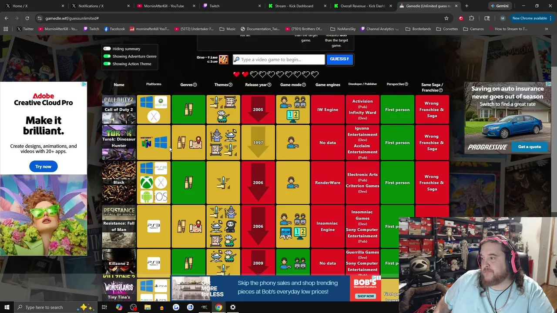This screenshot has height=313, width=557.
Task: Click the Killzone 2 PS3 platform icon
Action: (x=154, y=263)
